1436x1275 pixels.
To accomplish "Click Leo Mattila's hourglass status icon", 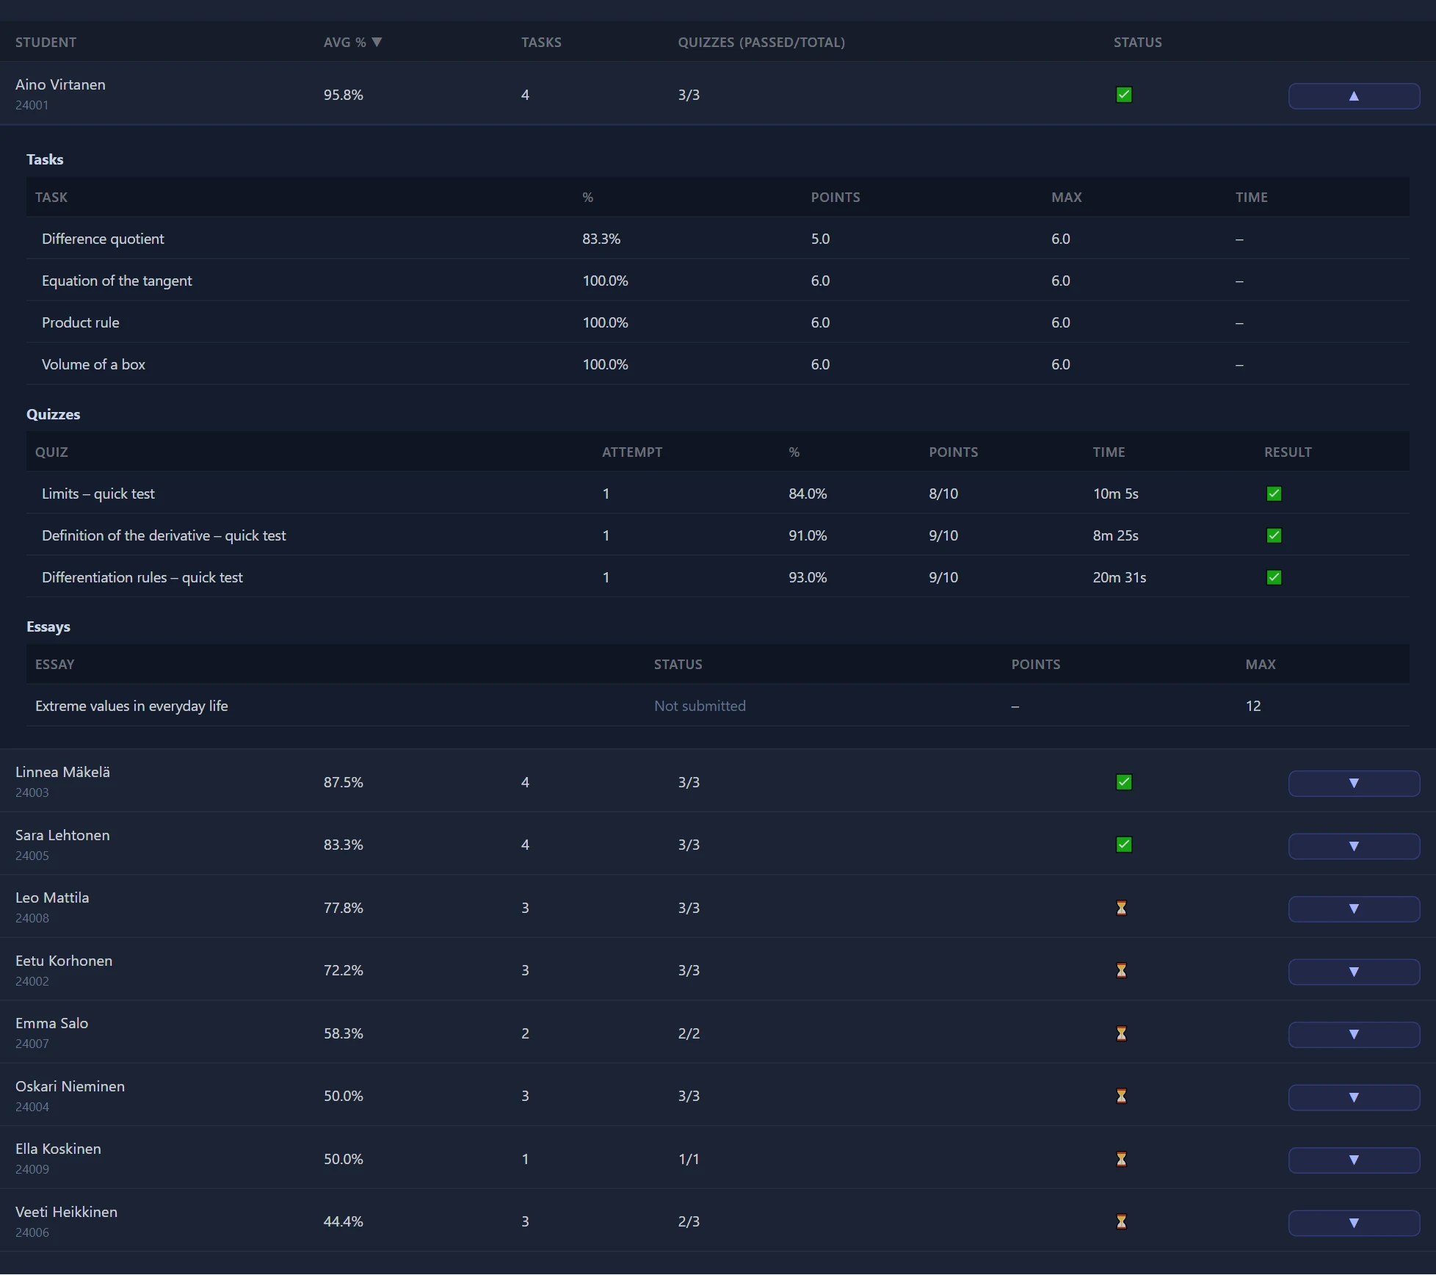I will (1121, 908).
